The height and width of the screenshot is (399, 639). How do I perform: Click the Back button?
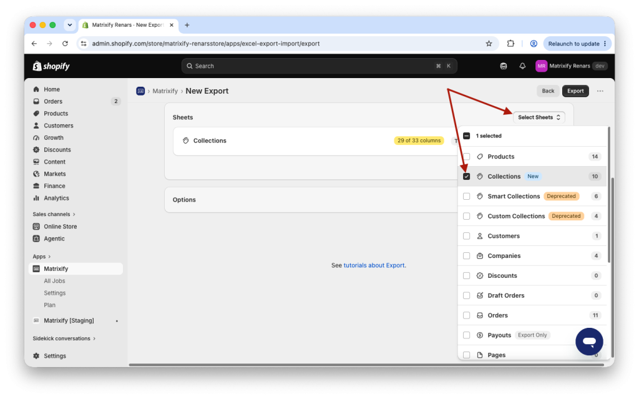tap(548, 91)
